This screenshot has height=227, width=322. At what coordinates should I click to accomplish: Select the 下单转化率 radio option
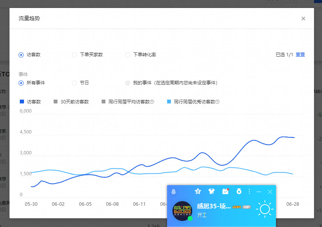point(128,55)
